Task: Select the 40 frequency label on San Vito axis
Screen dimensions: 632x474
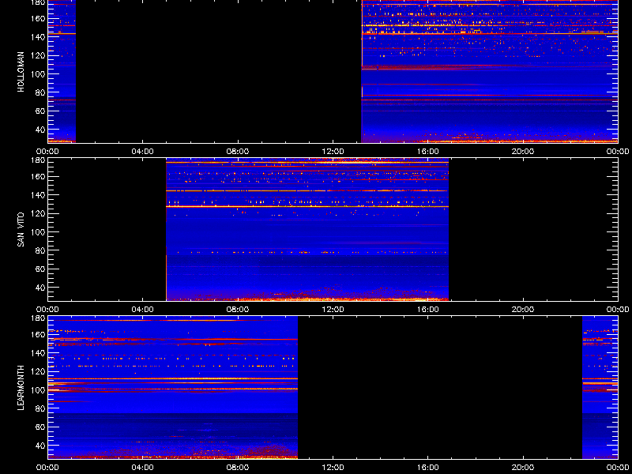Action: point(41,288)
